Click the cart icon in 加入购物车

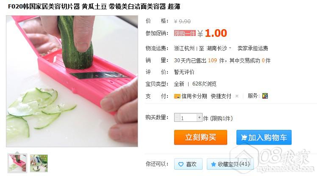(244, 137)
